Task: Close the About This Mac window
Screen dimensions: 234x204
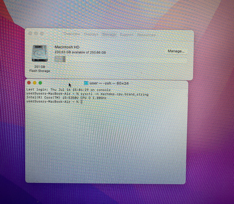Action: tap(30, 34)
